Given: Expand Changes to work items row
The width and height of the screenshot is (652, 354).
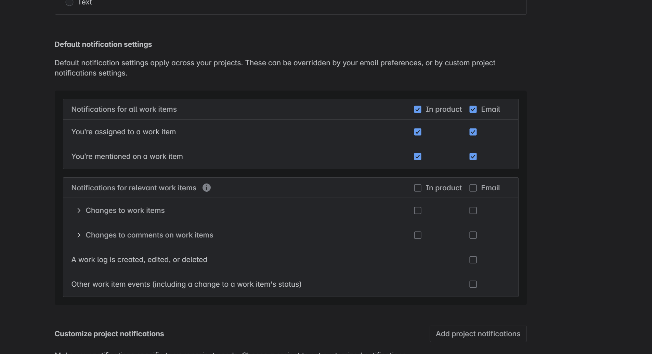Looking at the screenshot, I should click(79, 210).
